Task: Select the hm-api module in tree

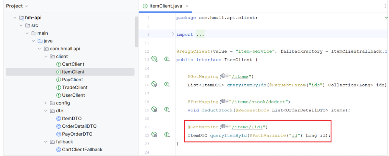Action: (33, 18)
